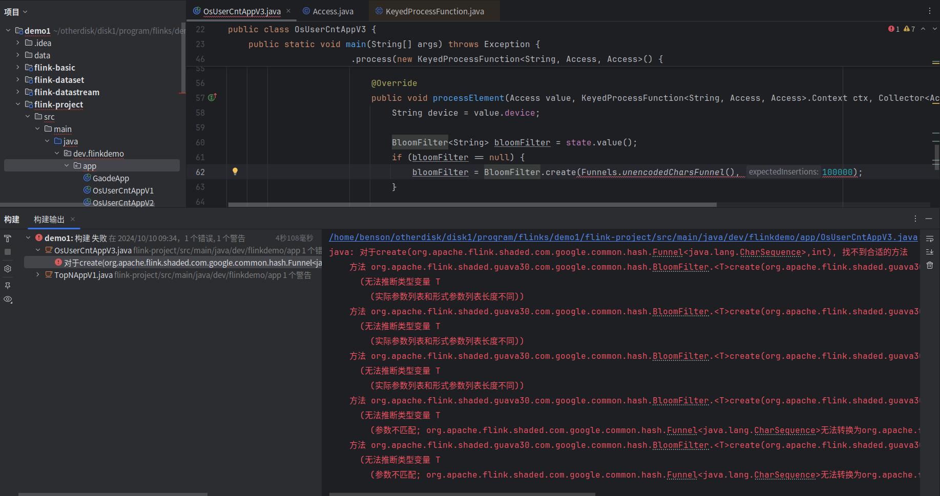
Task: Click the dev.flinkdemo package icon
Action: pyautogui.click(x=68, y=153)
